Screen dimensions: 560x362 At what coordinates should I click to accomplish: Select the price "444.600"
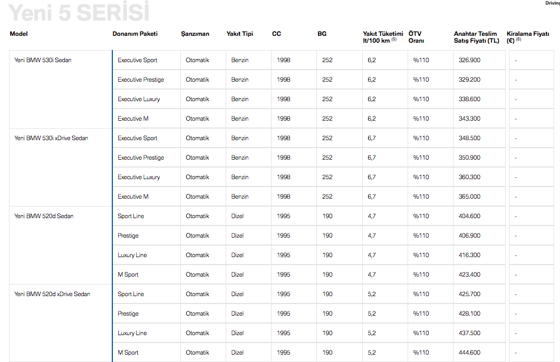[470, 353]
